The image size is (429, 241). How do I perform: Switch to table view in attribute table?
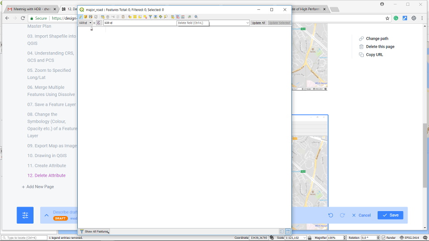pyautogui.click(x=288, y=232)
